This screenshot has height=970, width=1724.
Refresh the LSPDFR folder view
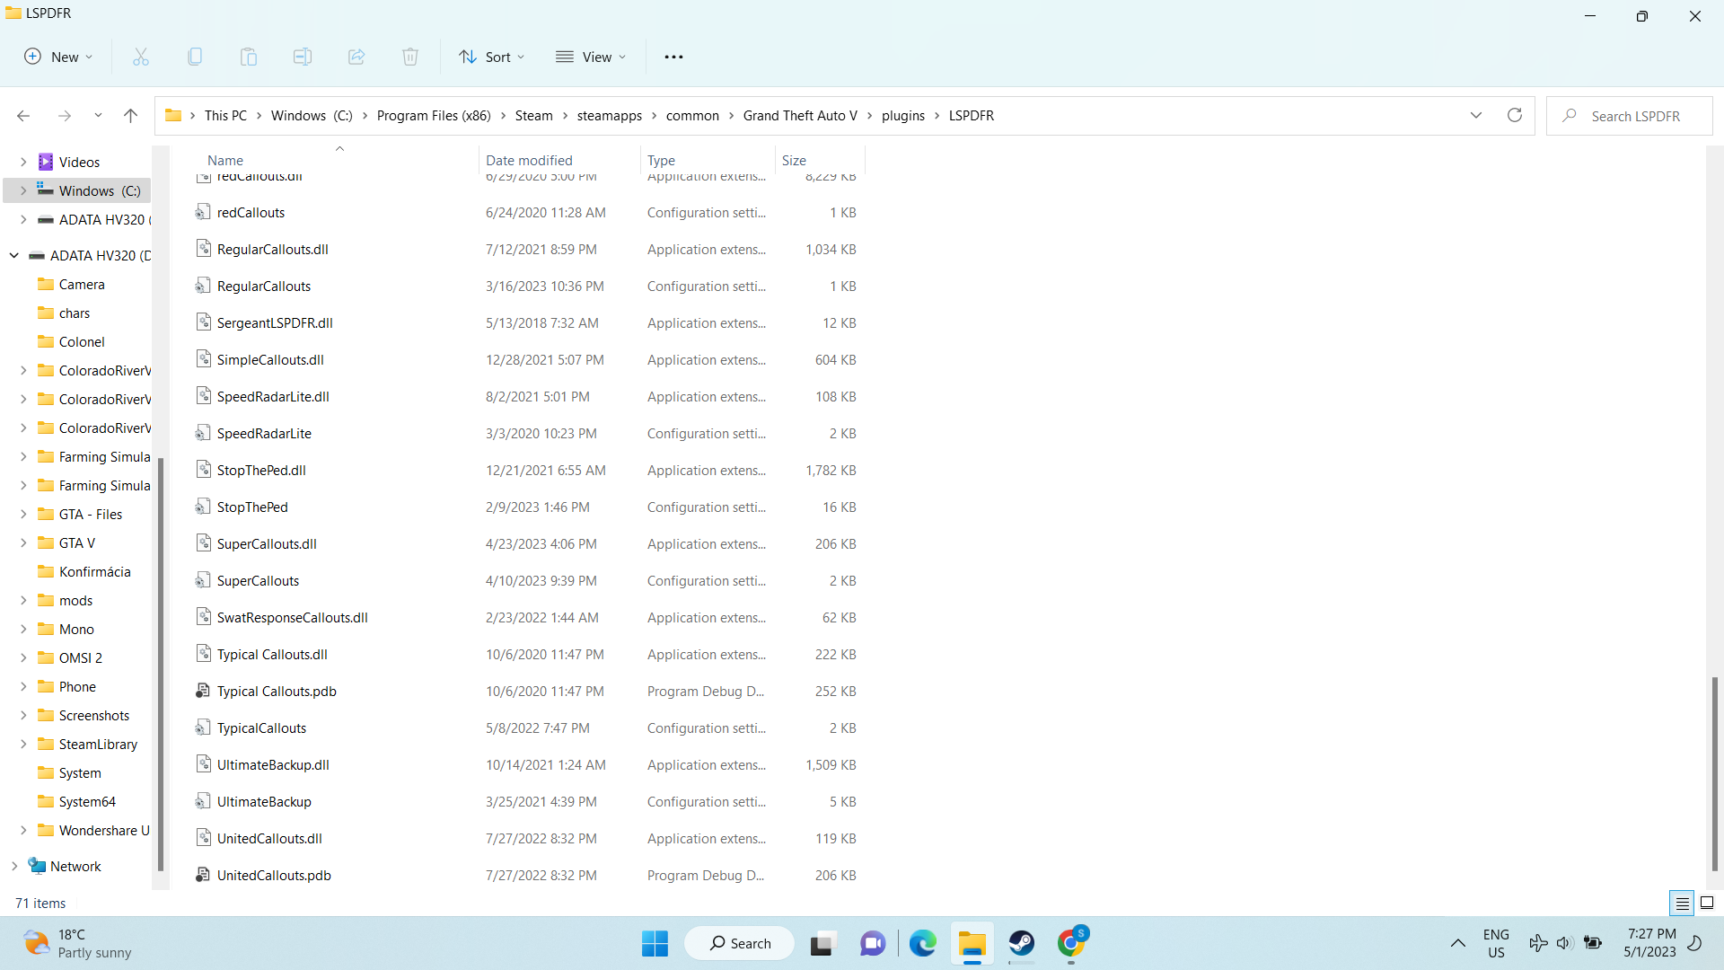pyautogui.click(x=1515, y=115)
